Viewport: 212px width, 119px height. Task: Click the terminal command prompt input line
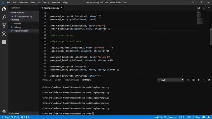point(68,114)
